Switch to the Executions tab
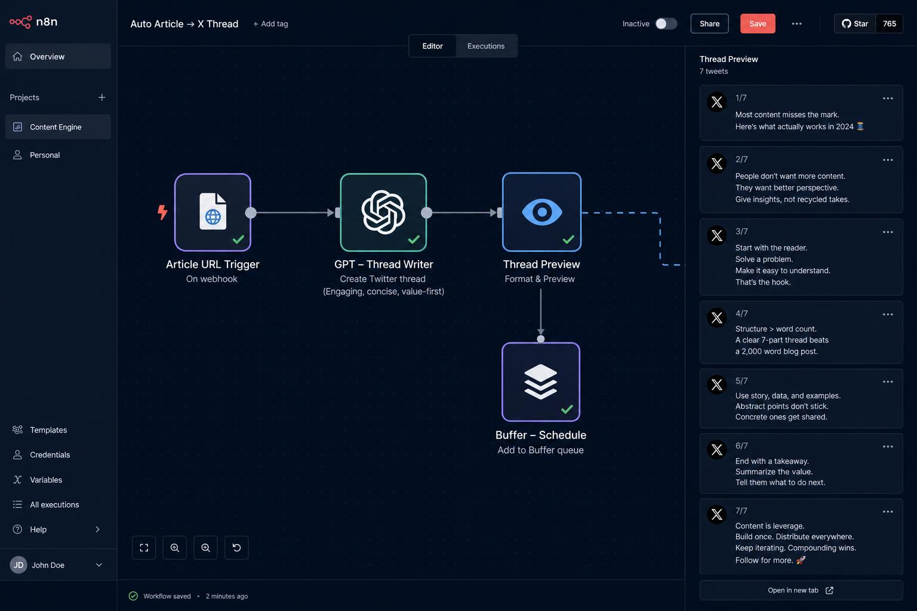Image resolution: width=917 pixels, height=611 pixels. (x=486, y=46)
